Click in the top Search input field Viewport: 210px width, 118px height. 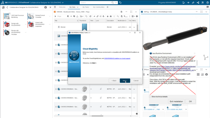point(96,3)
